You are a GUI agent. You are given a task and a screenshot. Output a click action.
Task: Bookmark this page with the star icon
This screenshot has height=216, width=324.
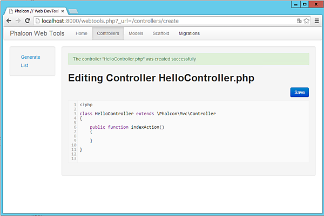[x=307, y=20]
